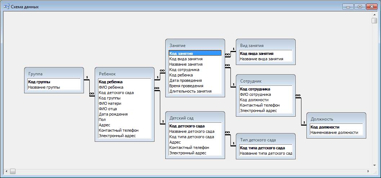Click the horizontal scrollbar right arrow
Image resolution: width=381 pixels, height=178 pixels.
(x=368, y=172)
